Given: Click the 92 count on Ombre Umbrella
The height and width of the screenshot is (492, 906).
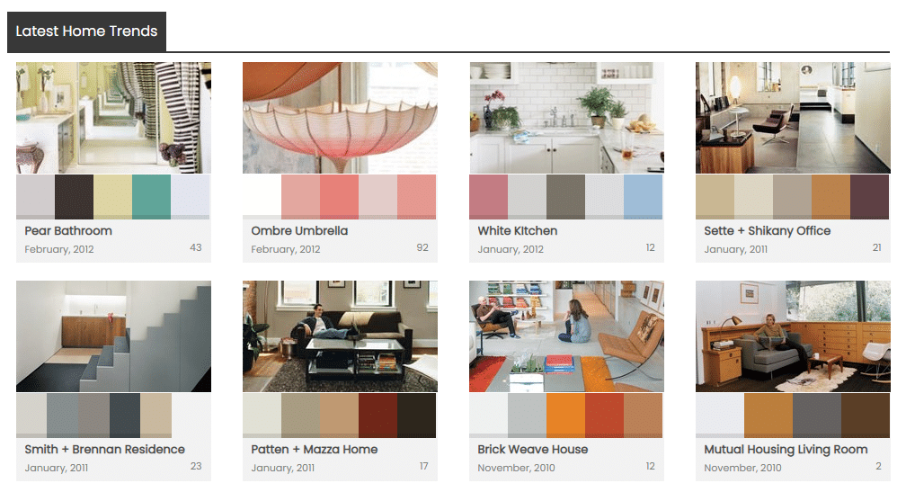Looking at the screenshot, I should tap(422, 247).
